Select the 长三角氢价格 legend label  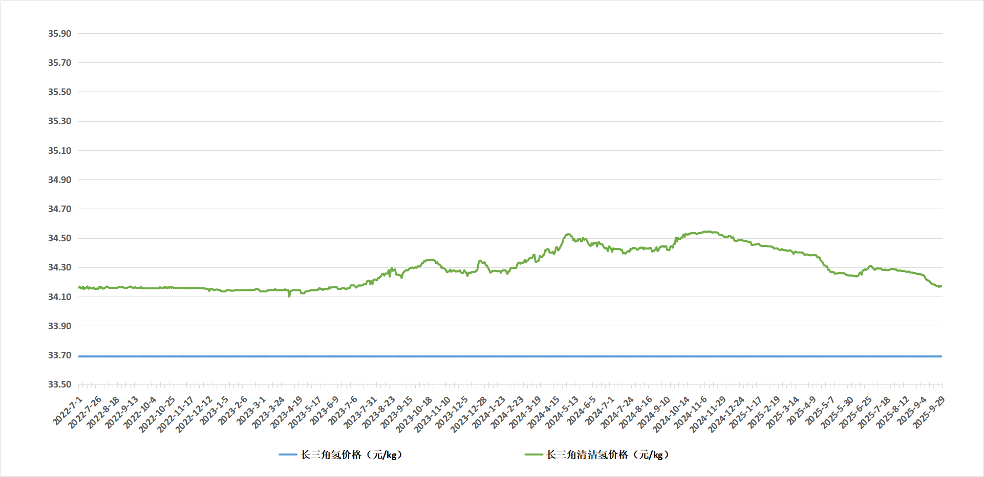tap(351, 455)
